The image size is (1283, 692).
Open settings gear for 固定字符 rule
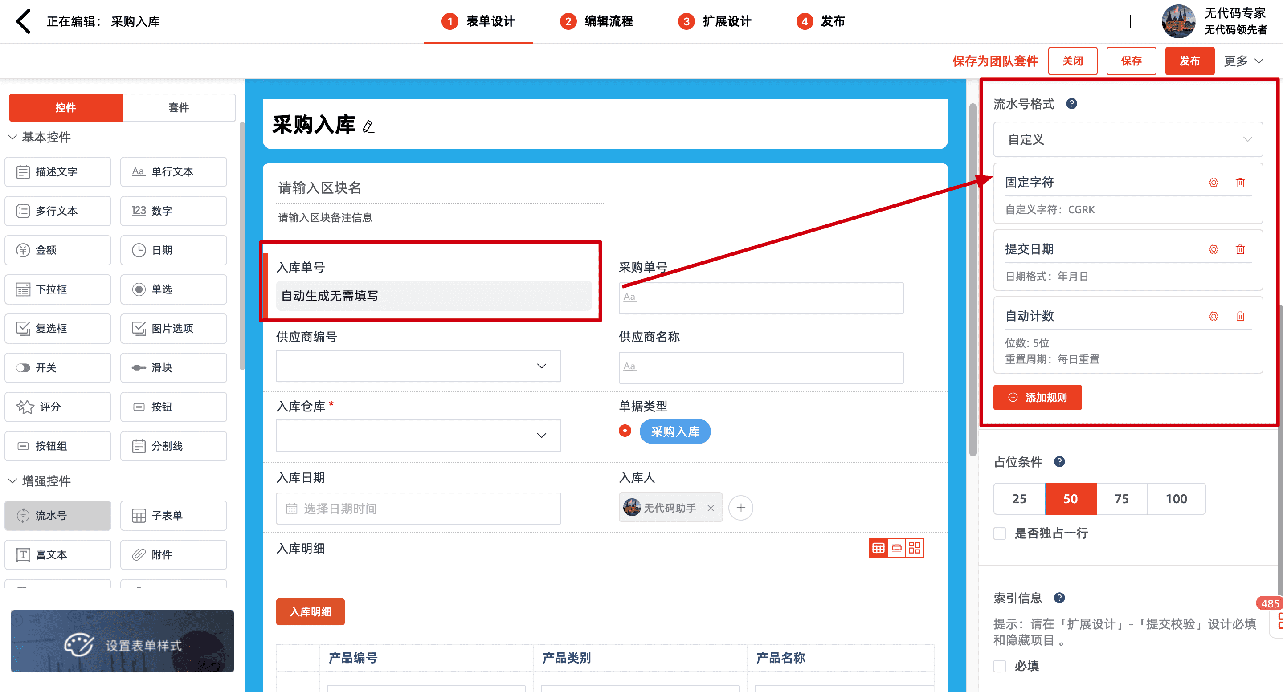click(1213, 183)
